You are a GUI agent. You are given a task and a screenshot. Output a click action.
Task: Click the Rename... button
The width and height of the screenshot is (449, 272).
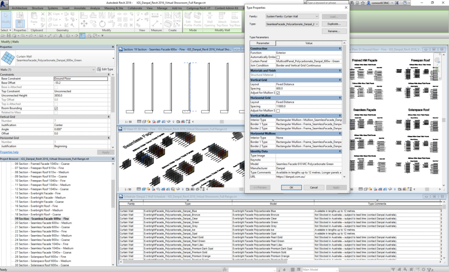point(334,31)
